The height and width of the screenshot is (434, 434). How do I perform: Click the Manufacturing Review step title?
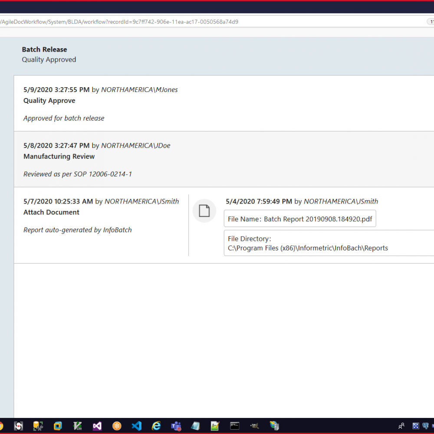(59, 156)
